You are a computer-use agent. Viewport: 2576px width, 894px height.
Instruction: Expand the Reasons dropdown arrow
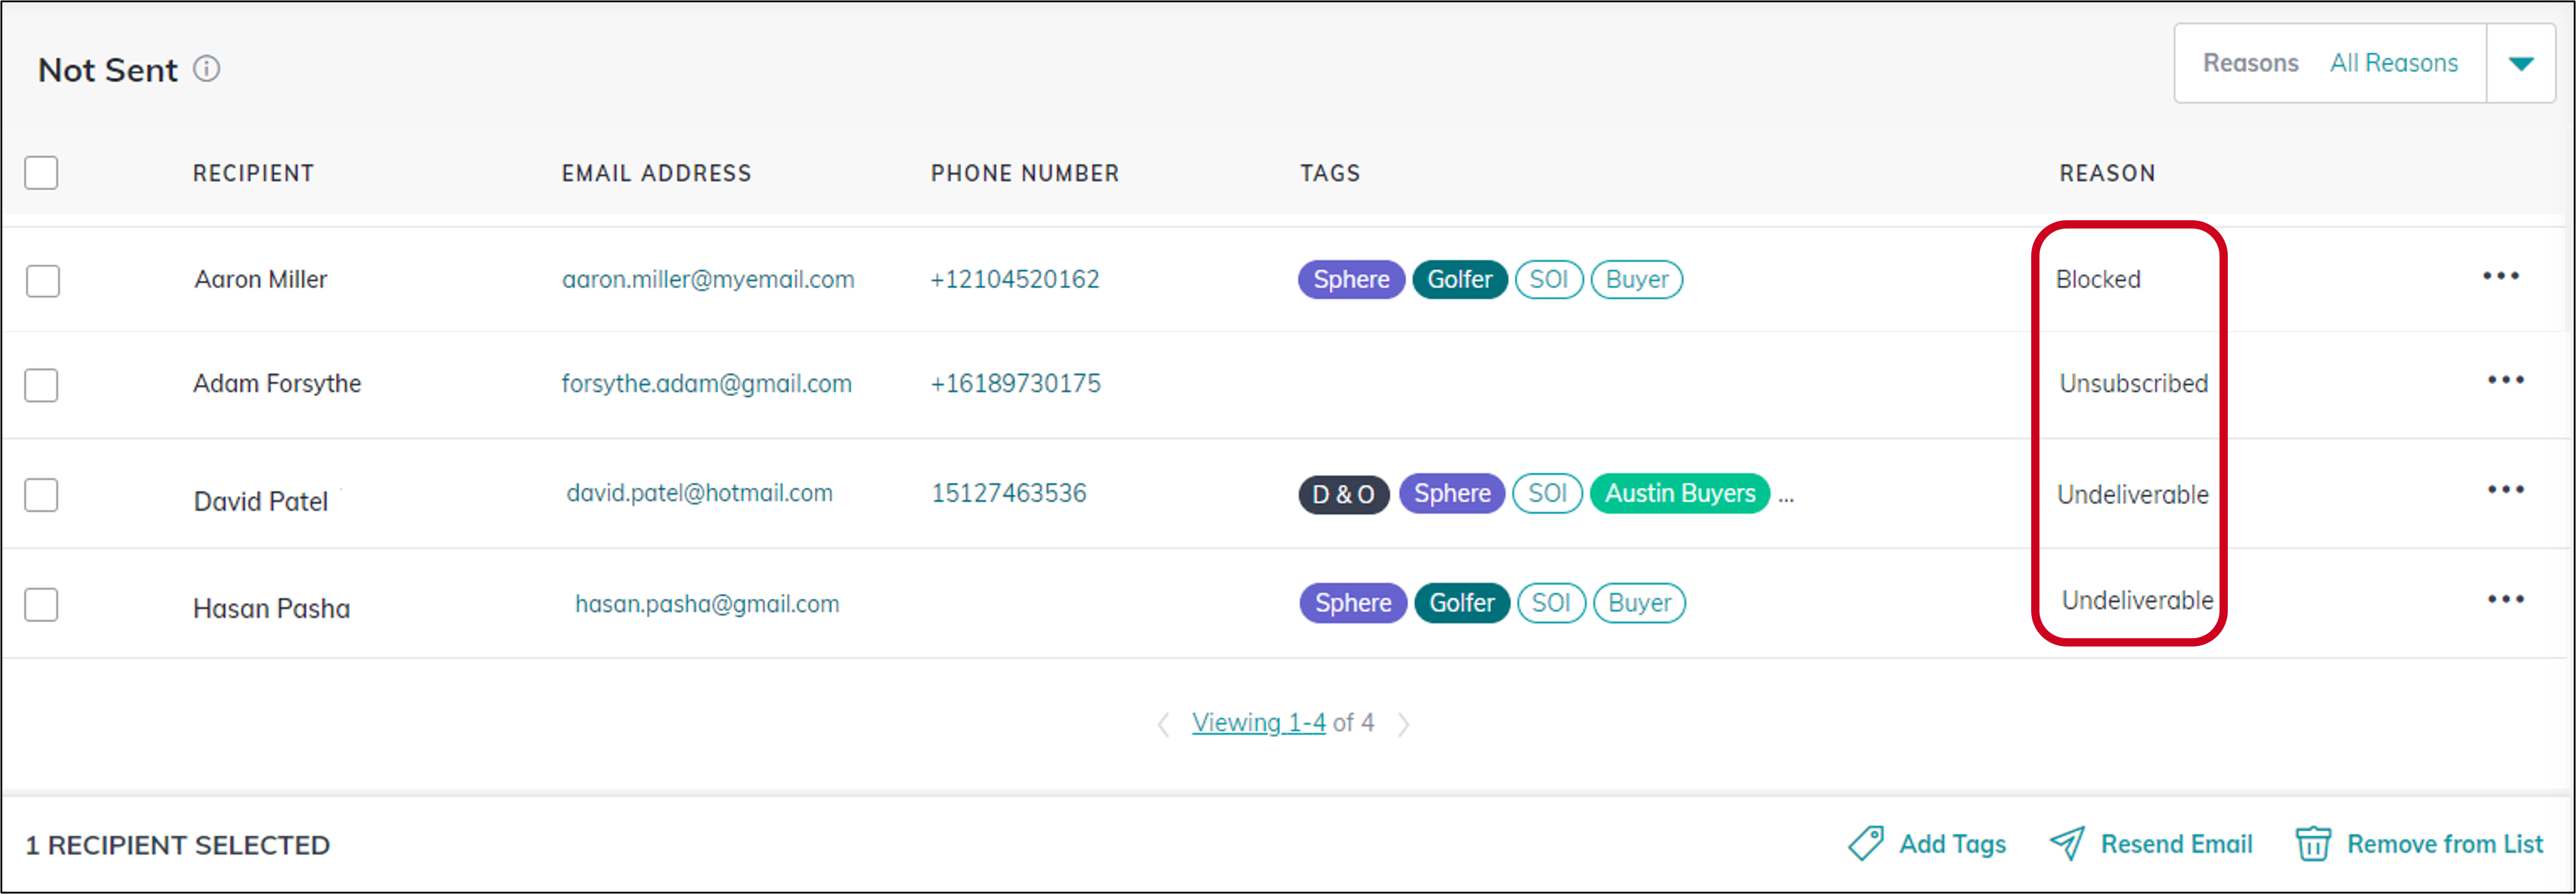2521,64
